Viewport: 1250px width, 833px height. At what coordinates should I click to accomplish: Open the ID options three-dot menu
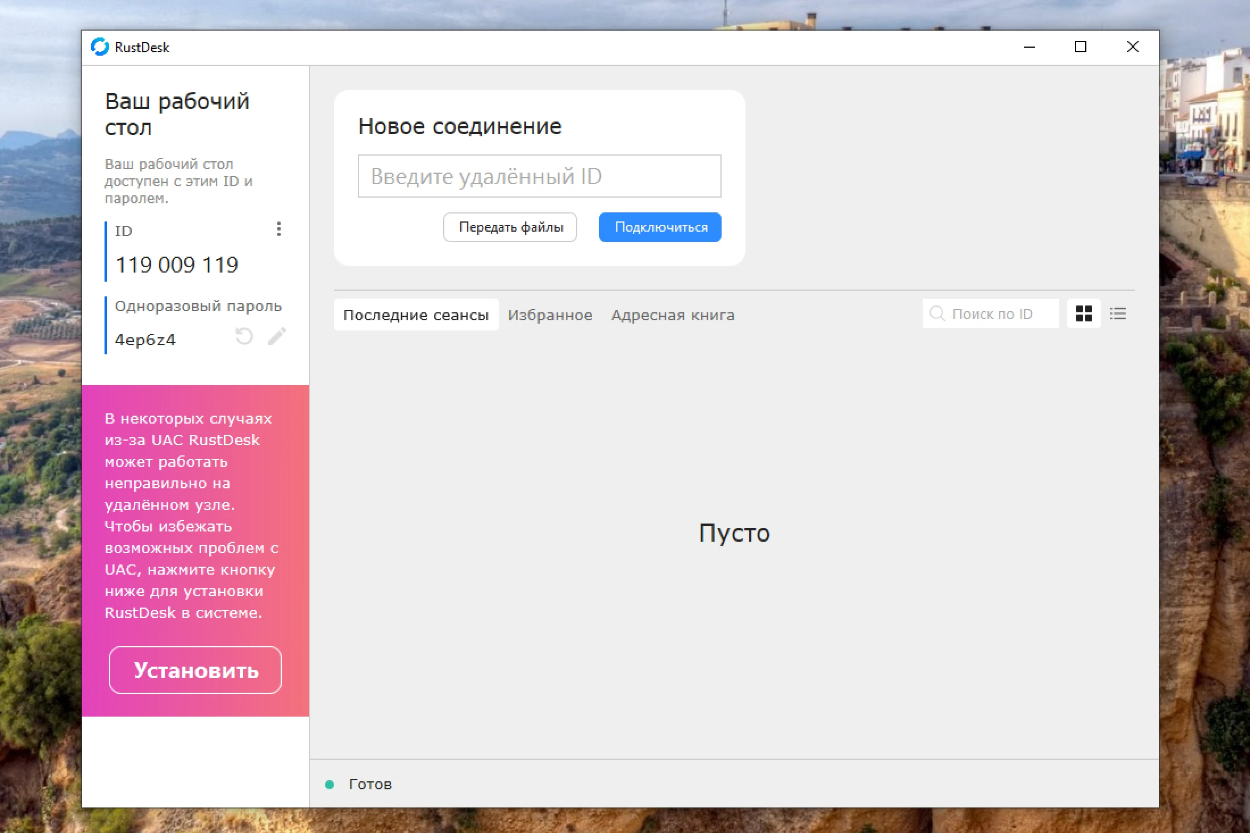[x=278, y=229]
